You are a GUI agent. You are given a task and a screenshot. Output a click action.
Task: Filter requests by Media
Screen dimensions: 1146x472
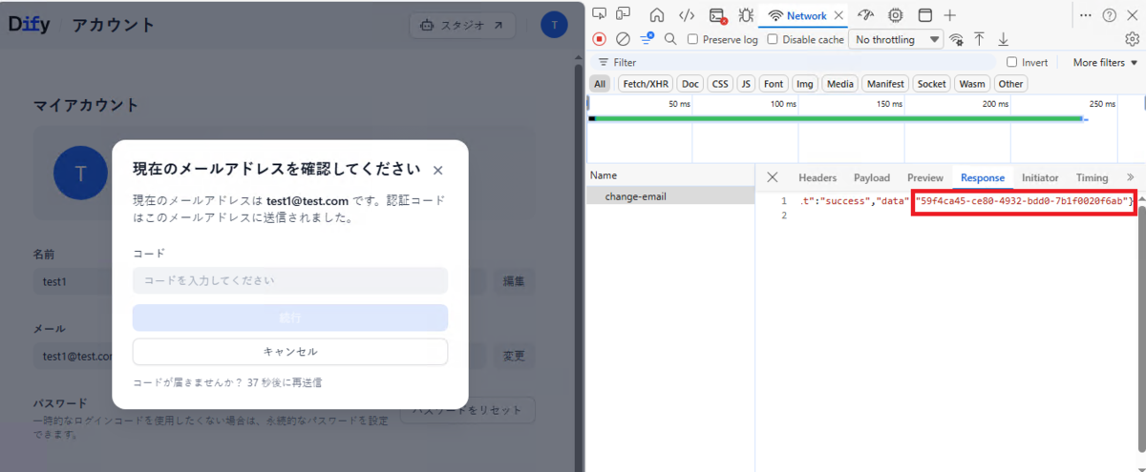pyautogui.click(x=840, y=84)
